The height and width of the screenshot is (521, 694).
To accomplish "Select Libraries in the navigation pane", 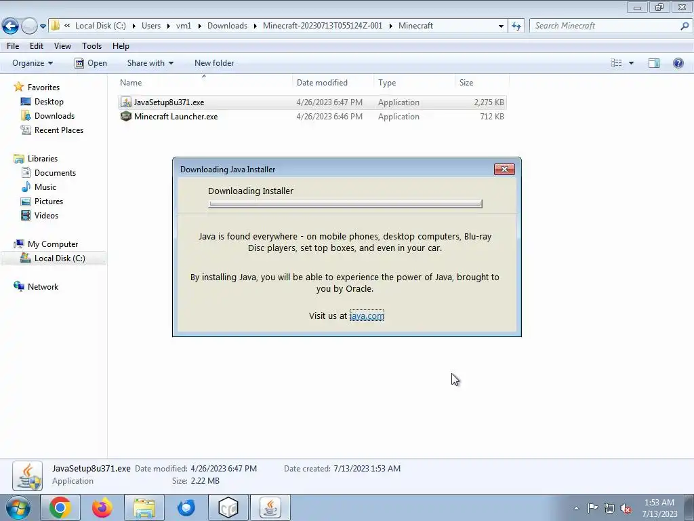I will pyautogui.click(x=43, y=159).
